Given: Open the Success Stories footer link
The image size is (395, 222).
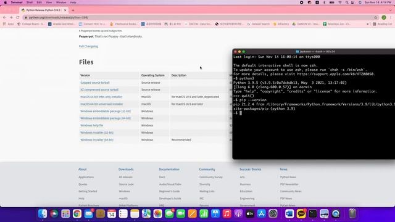Looking at the screenshot, I should 250,169.
